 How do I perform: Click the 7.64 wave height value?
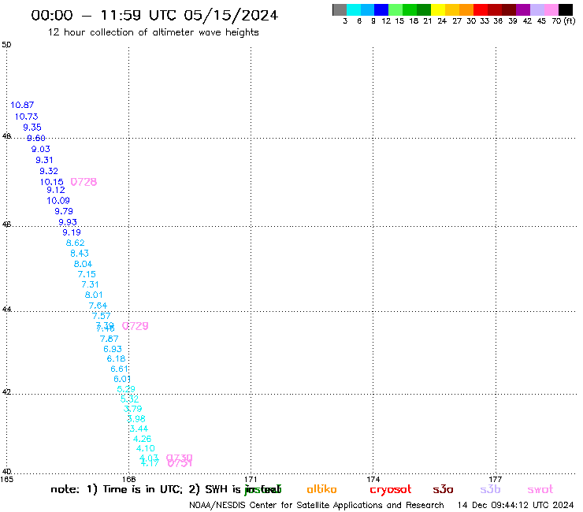coord(98,306)
